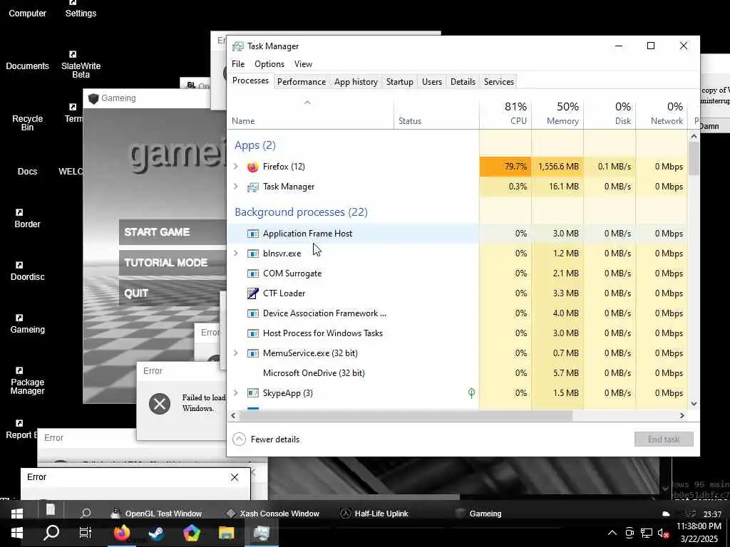
Task: Click the horizontal scrollbar right arrow
Action: click(x=682, y=415)
